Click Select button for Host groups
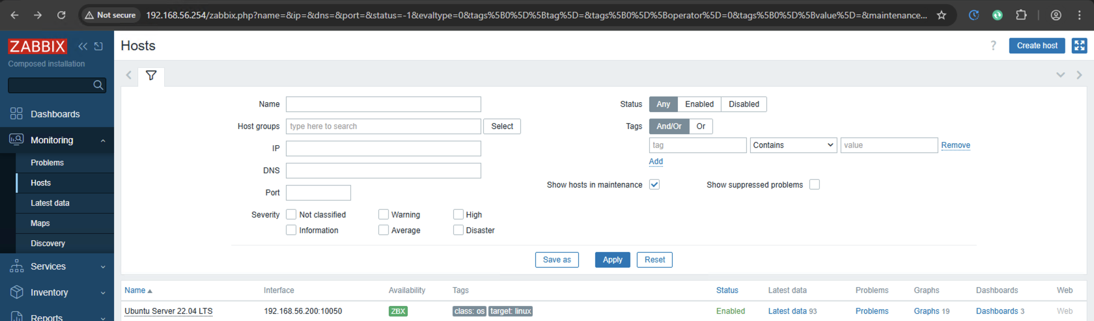The width and height of the screenshot is (1094, 321). tap(502, 126)
